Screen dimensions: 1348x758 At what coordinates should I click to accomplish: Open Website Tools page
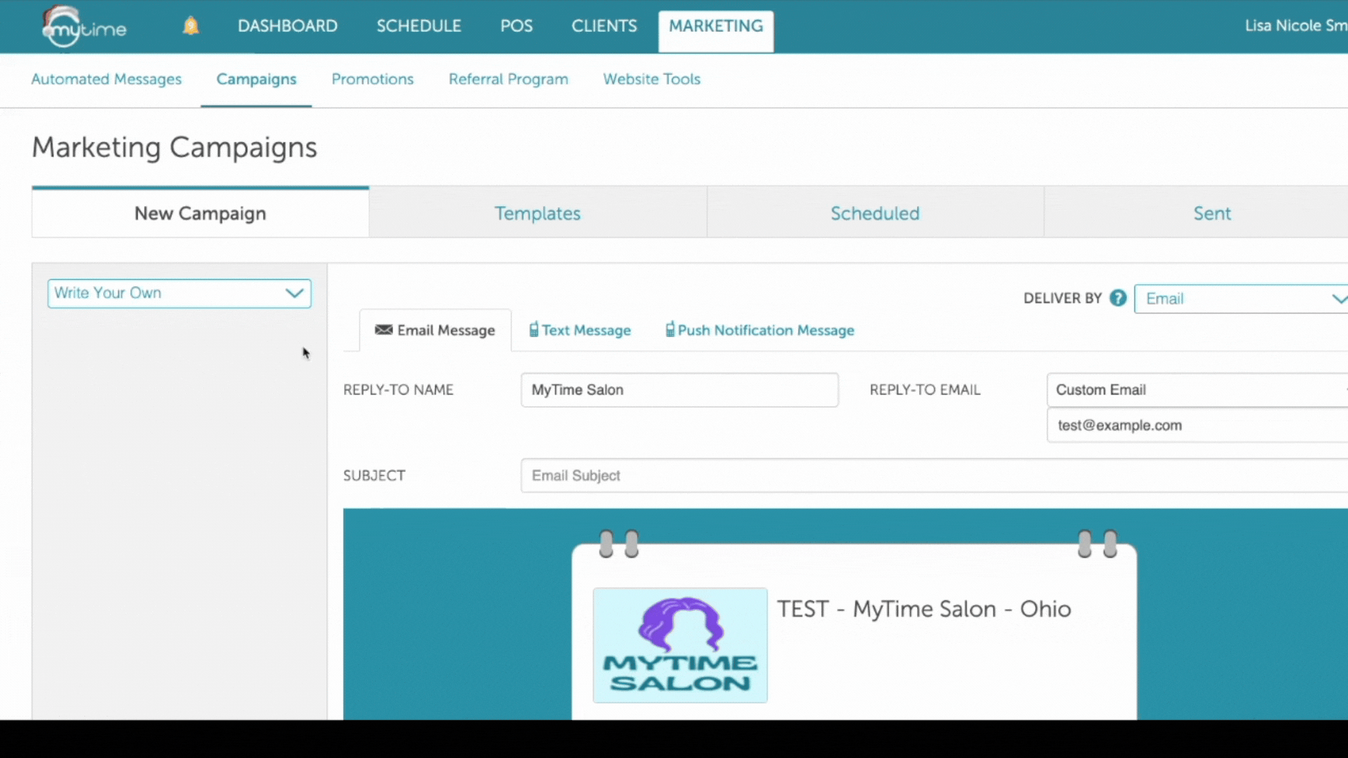click(x=652, y=79)
